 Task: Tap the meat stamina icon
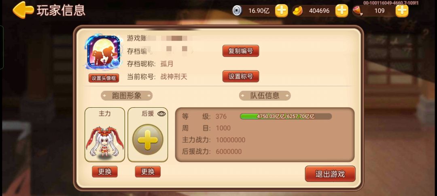tap(358, 11)
